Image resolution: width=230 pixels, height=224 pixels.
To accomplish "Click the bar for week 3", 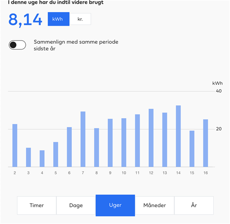I will pyautogui.click(x=28, y=157).
